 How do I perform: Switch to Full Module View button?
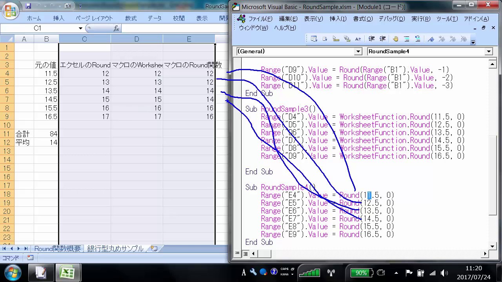click(x=245, y=254)
